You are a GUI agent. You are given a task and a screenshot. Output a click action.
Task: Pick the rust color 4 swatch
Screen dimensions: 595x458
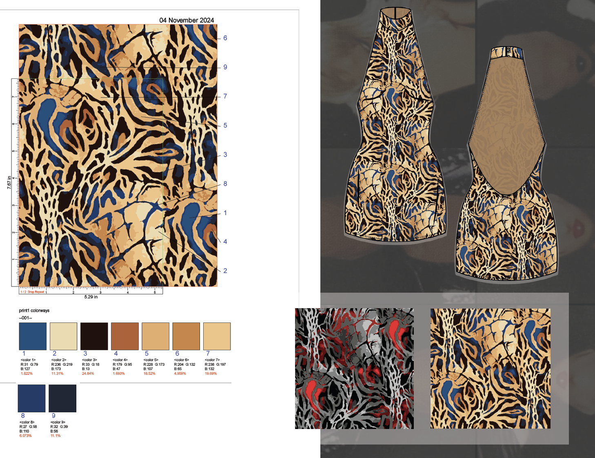pyautogui.click(x=125, y=336)
